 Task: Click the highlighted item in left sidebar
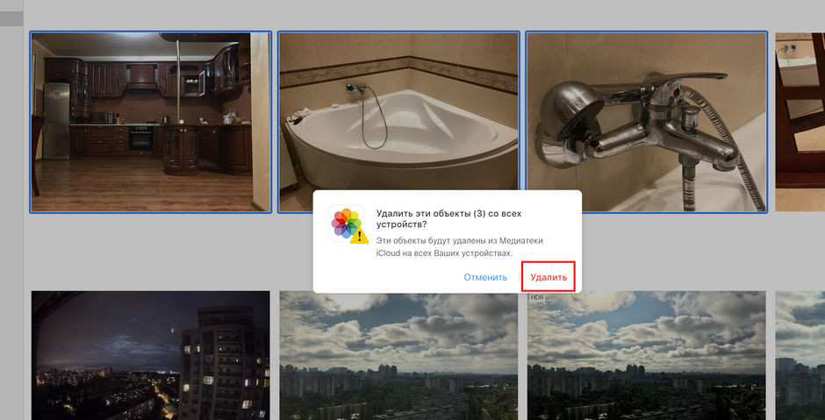tap(11, 18)
